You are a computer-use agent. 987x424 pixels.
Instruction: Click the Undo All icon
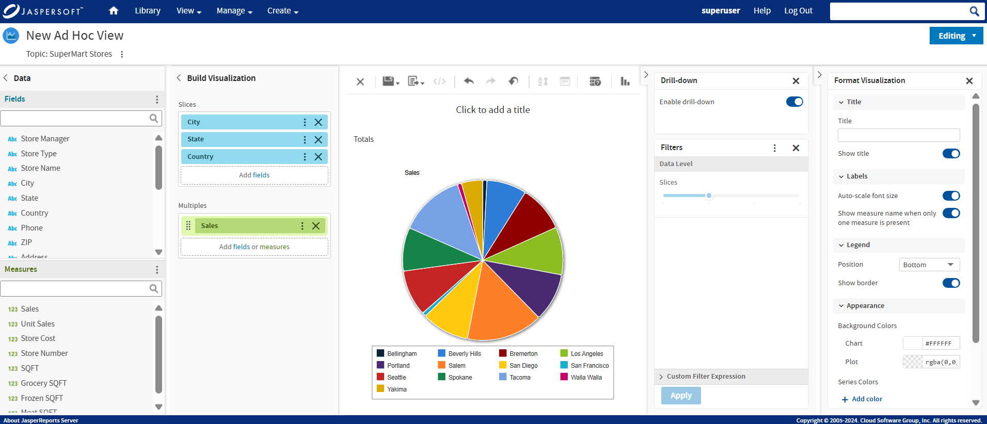[x=513, y=81]
